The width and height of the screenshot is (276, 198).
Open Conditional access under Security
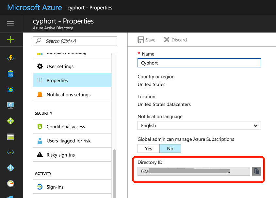tap(66, 127)
